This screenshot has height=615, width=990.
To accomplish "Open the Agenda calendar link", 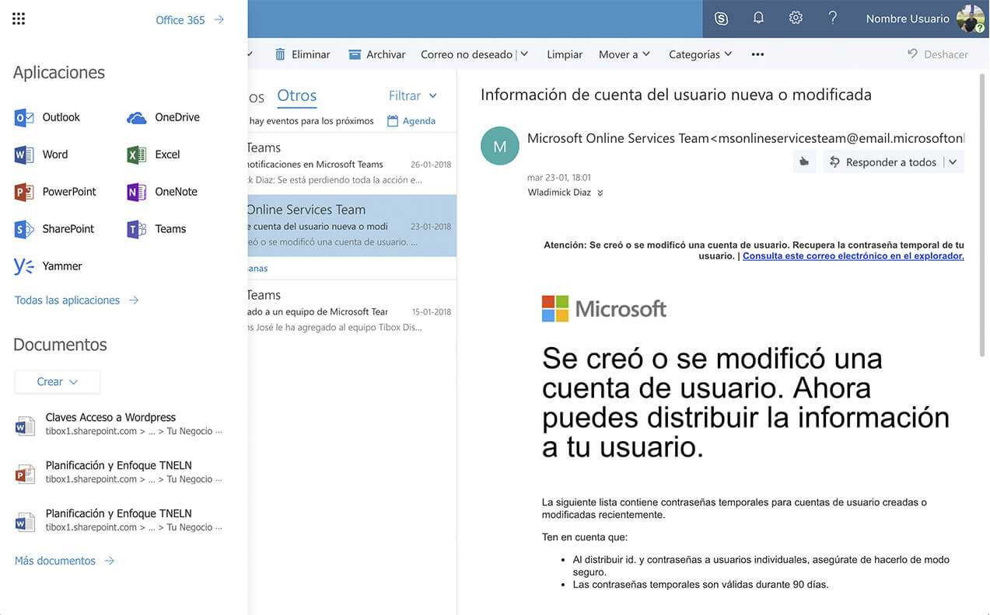I will [x=411, y=121].
